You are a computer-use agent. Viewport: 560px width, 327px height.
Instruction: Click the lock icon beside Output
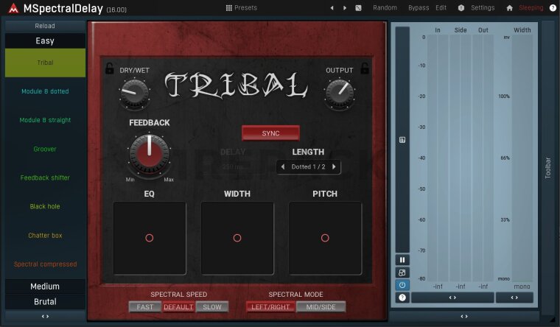click(x=364, y=68)
